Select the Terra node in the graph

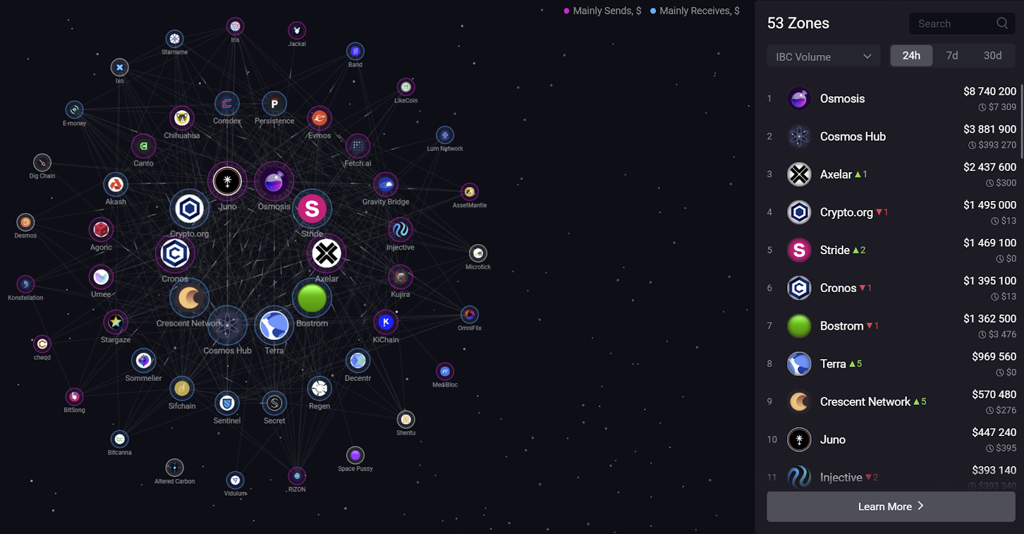tap(274, 325)
